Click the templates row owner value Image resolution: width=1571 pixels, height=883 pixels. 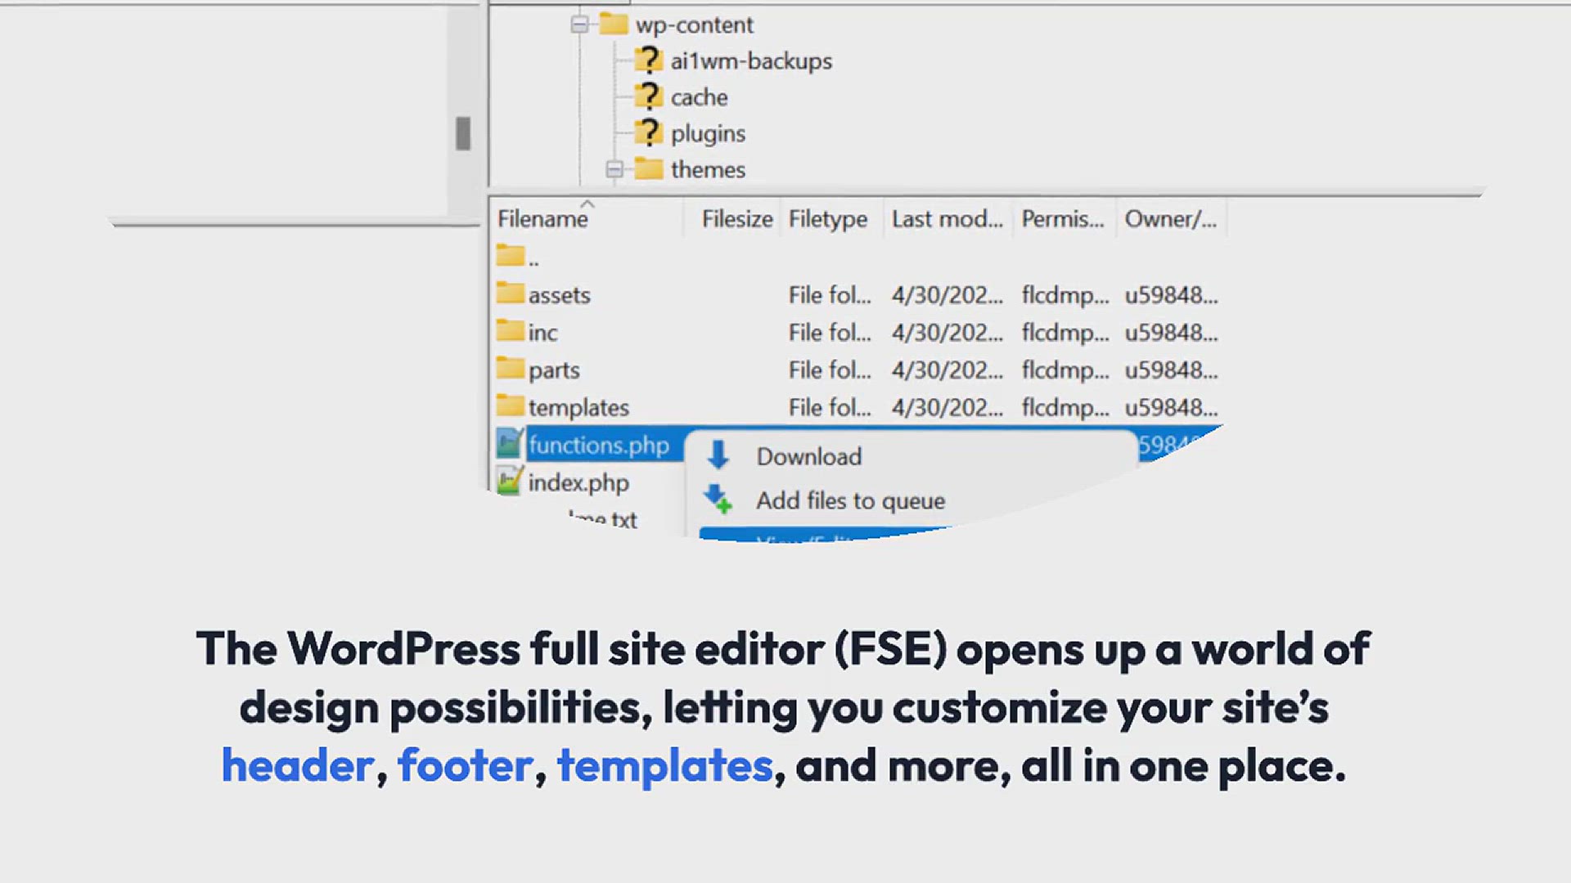(x=1171, y=408)
